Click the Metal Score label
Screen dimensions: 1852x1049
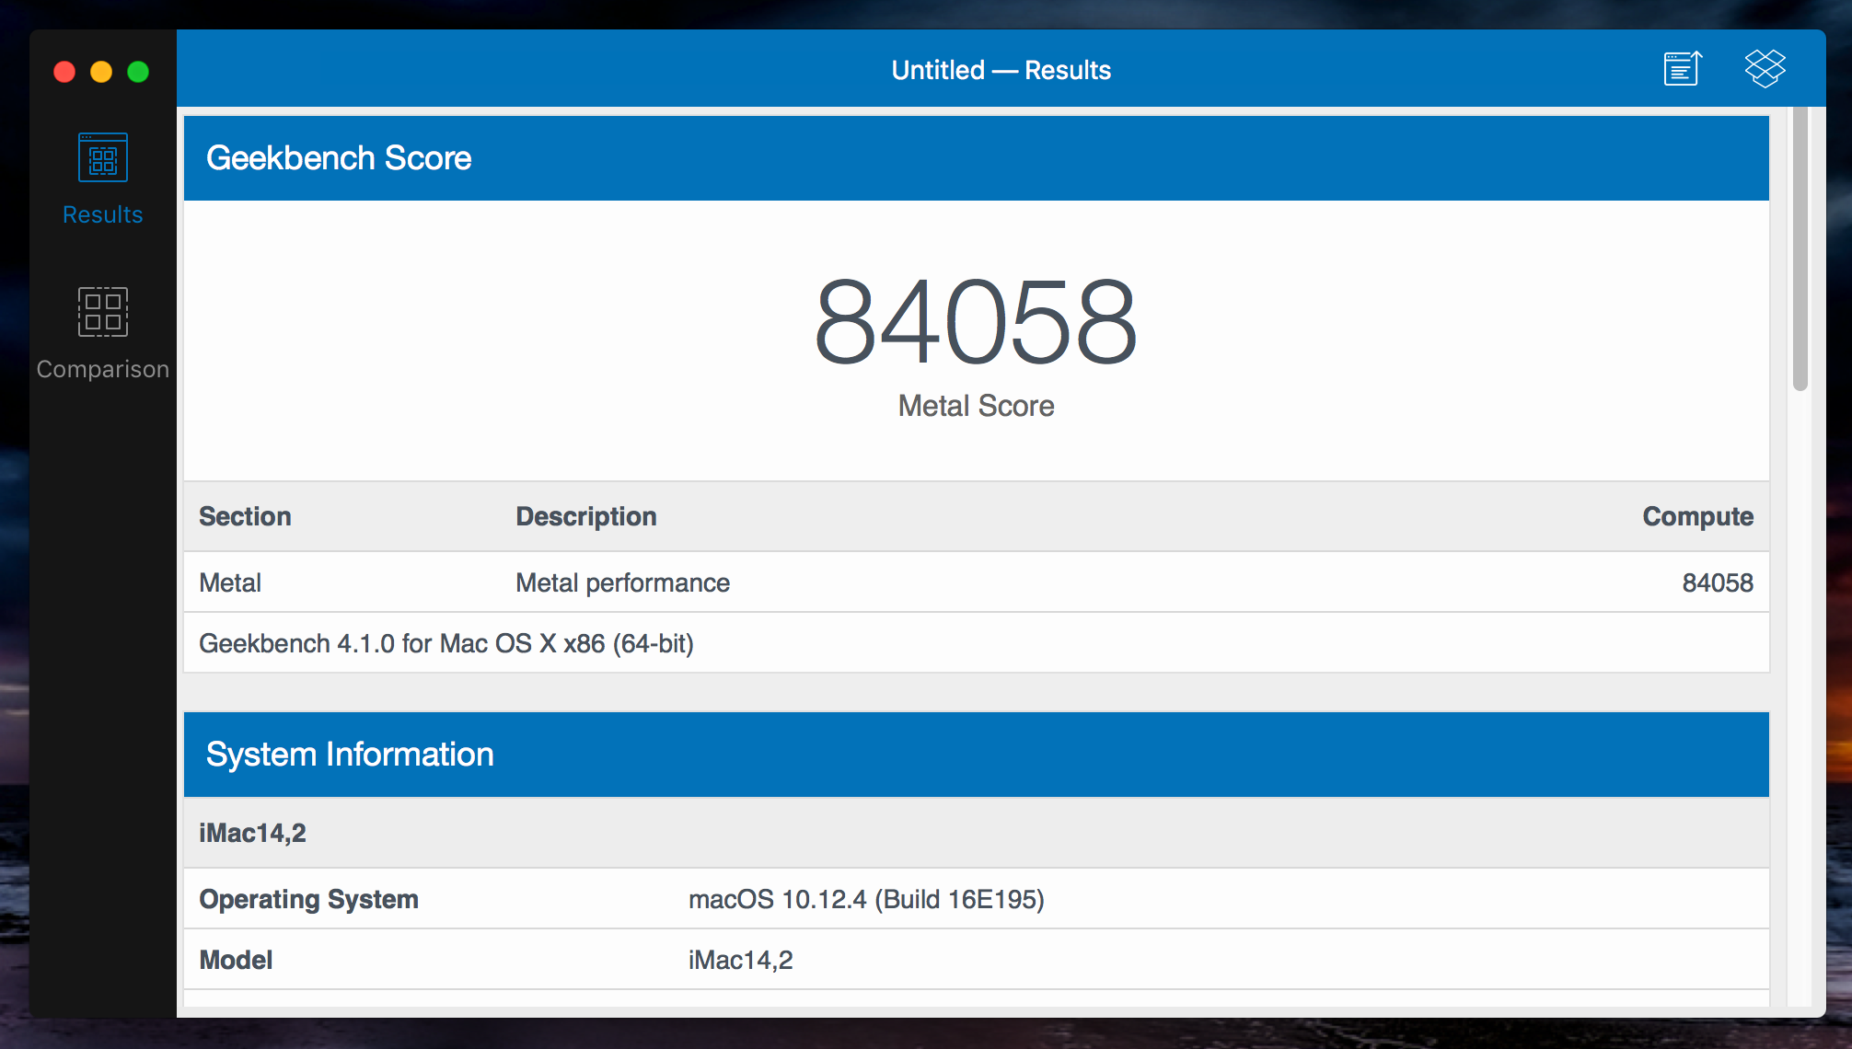[976, 406]
